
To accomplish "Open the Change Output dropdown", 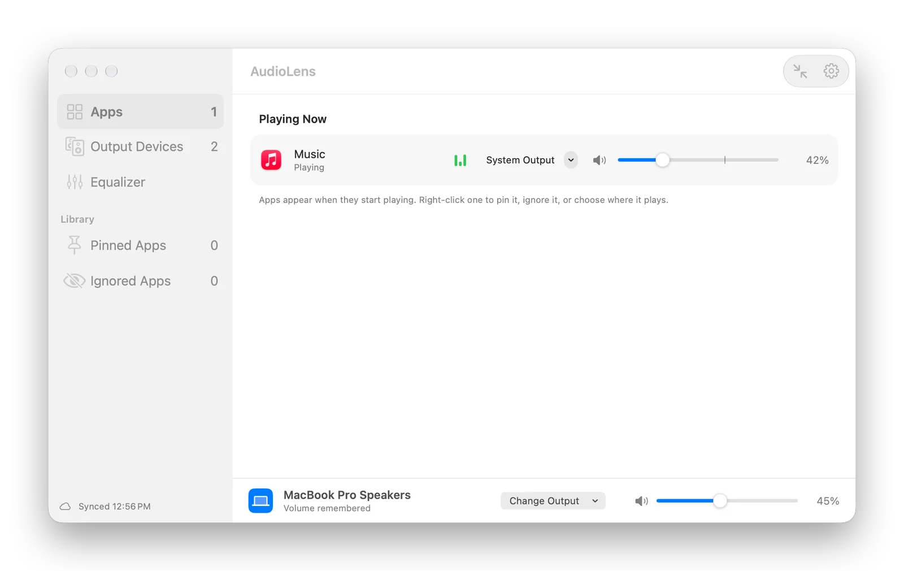I will 553,501.
